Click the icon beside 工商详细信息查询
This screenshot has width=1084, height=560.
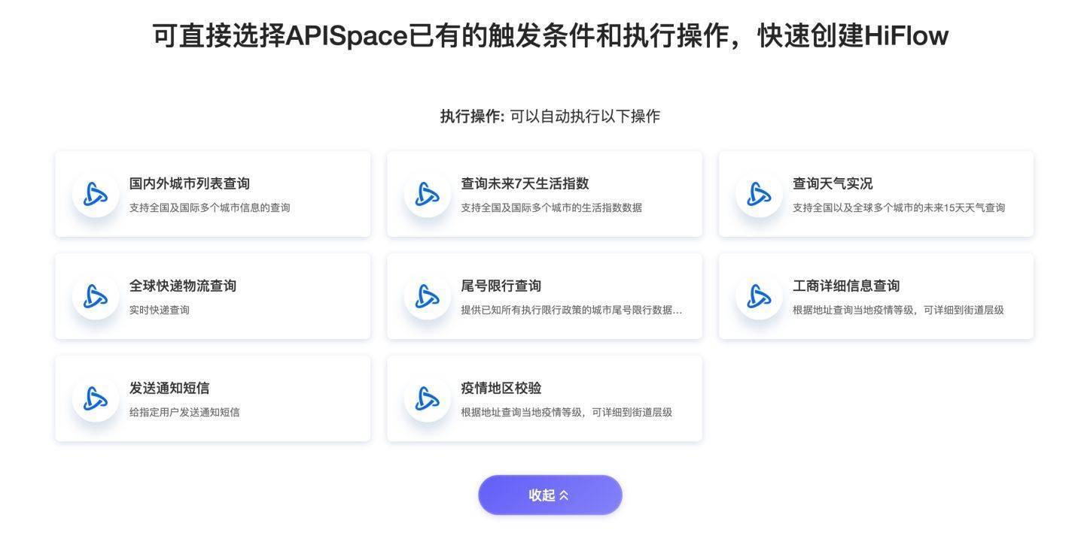click(x=759, y=296)
